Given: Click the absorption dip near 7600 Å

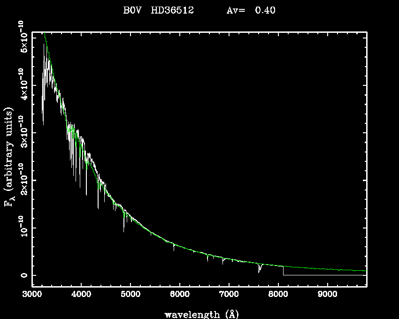Looking at the screenshot, I should tap(259, 269).
